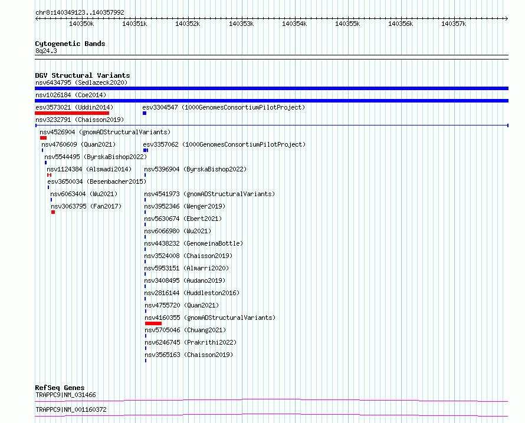Click the red nsv3063795 variant block

point(53,212)
